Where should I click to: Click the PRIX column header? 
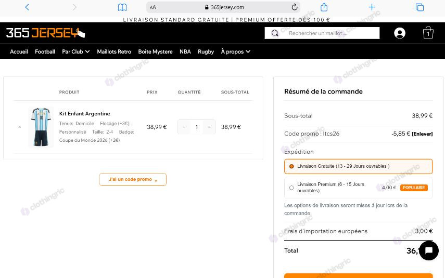[x=152, y=92]
